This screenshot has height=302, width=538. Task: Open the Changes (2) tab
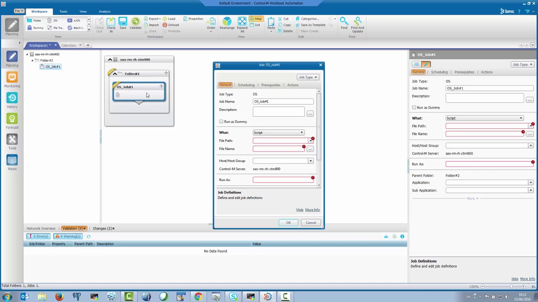[103, 229]
